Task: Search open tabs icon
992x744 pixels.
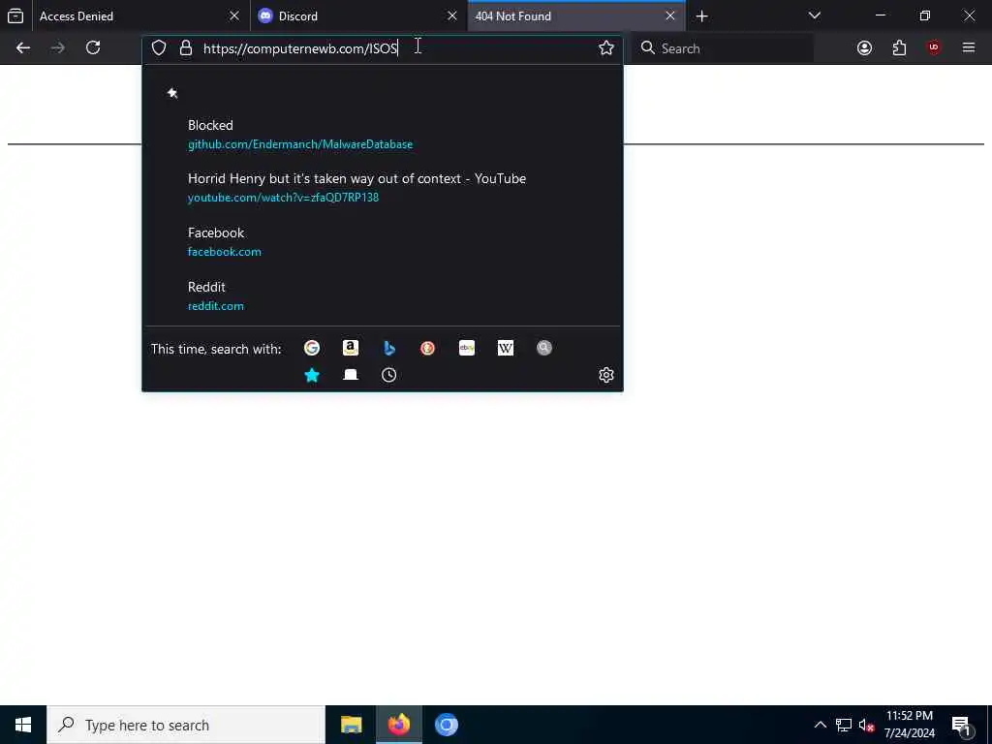Action: pyautogui.click(x=351, y=375)
